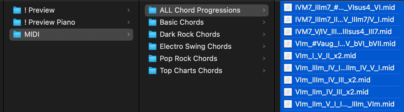
Task: Click the Basic Chords folder icon
Action: pos(153,23)
